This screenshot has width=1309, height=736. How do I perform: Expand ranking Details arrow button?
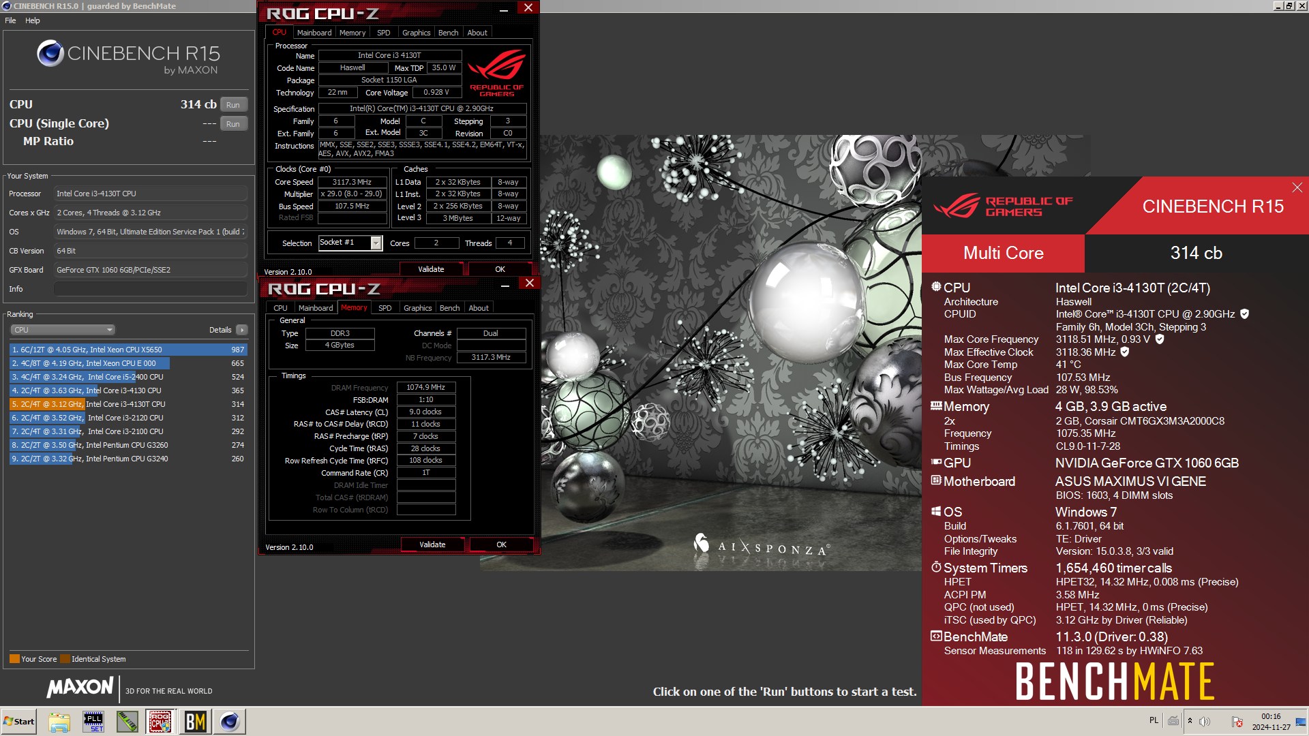(241, 330)
